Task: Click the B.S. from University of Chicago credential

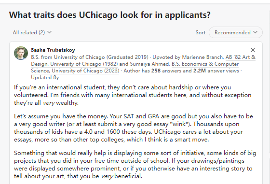Action: pos(90,57)
